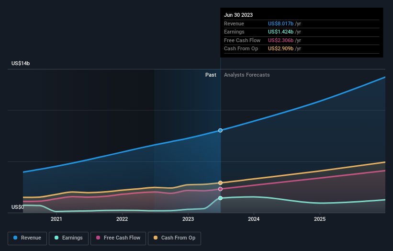Select the Revenue data point on blue line
The height and width of the screenshot is (251, 393).
tap(220, 130)
